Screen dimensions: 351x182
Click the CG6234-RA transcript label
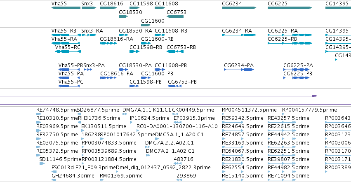237,31
